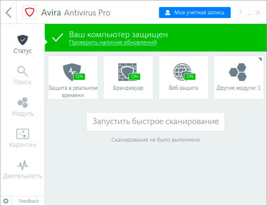This screenshot has width=267, height=206.
Task: Click the check for updates link
Action: click(113, 43)
